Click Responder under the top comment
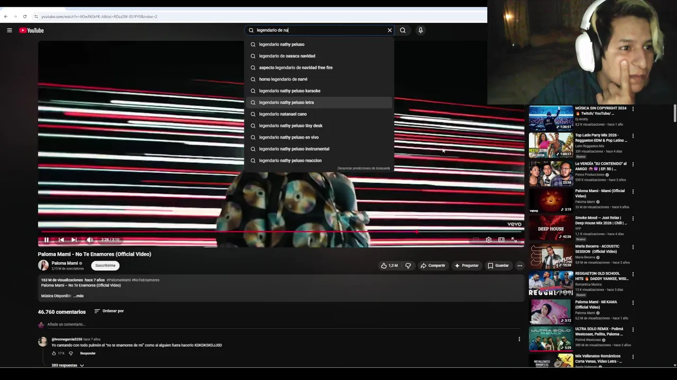 coord(88,353)
